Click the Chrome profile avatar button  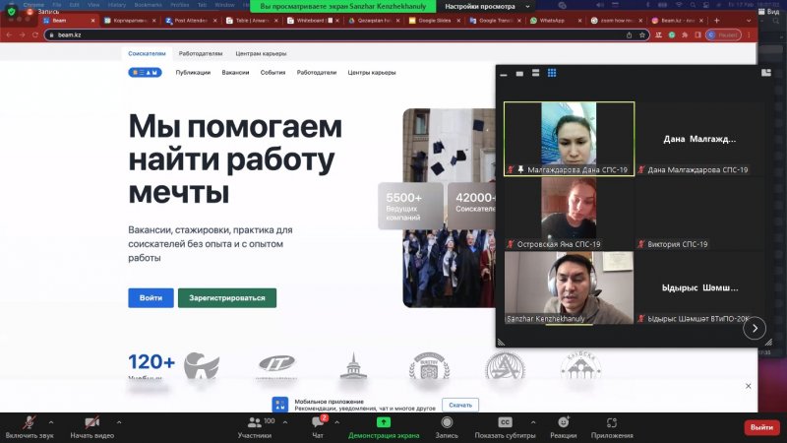(723, 34)
